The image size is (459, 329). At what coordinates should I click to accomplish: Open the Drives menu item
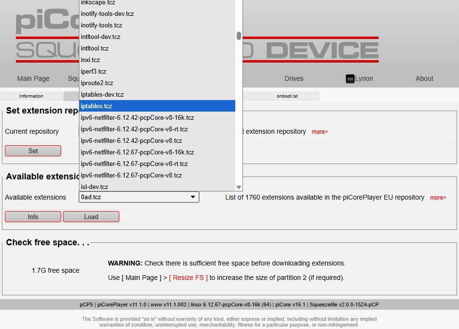(x=294, y=78)
